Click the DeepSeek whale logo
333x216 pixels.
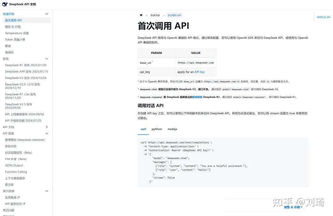tap(4, 4)
